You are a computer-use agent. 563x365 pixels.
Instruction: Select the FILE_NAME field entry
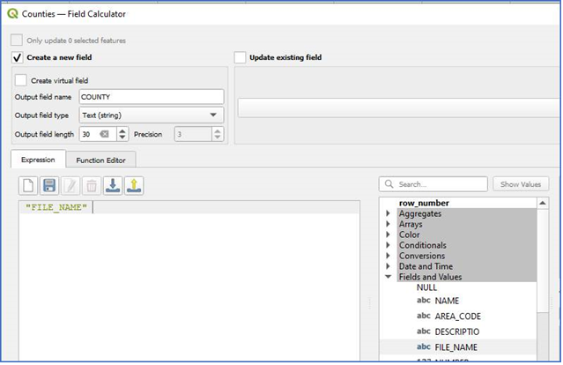pos(456,347)
